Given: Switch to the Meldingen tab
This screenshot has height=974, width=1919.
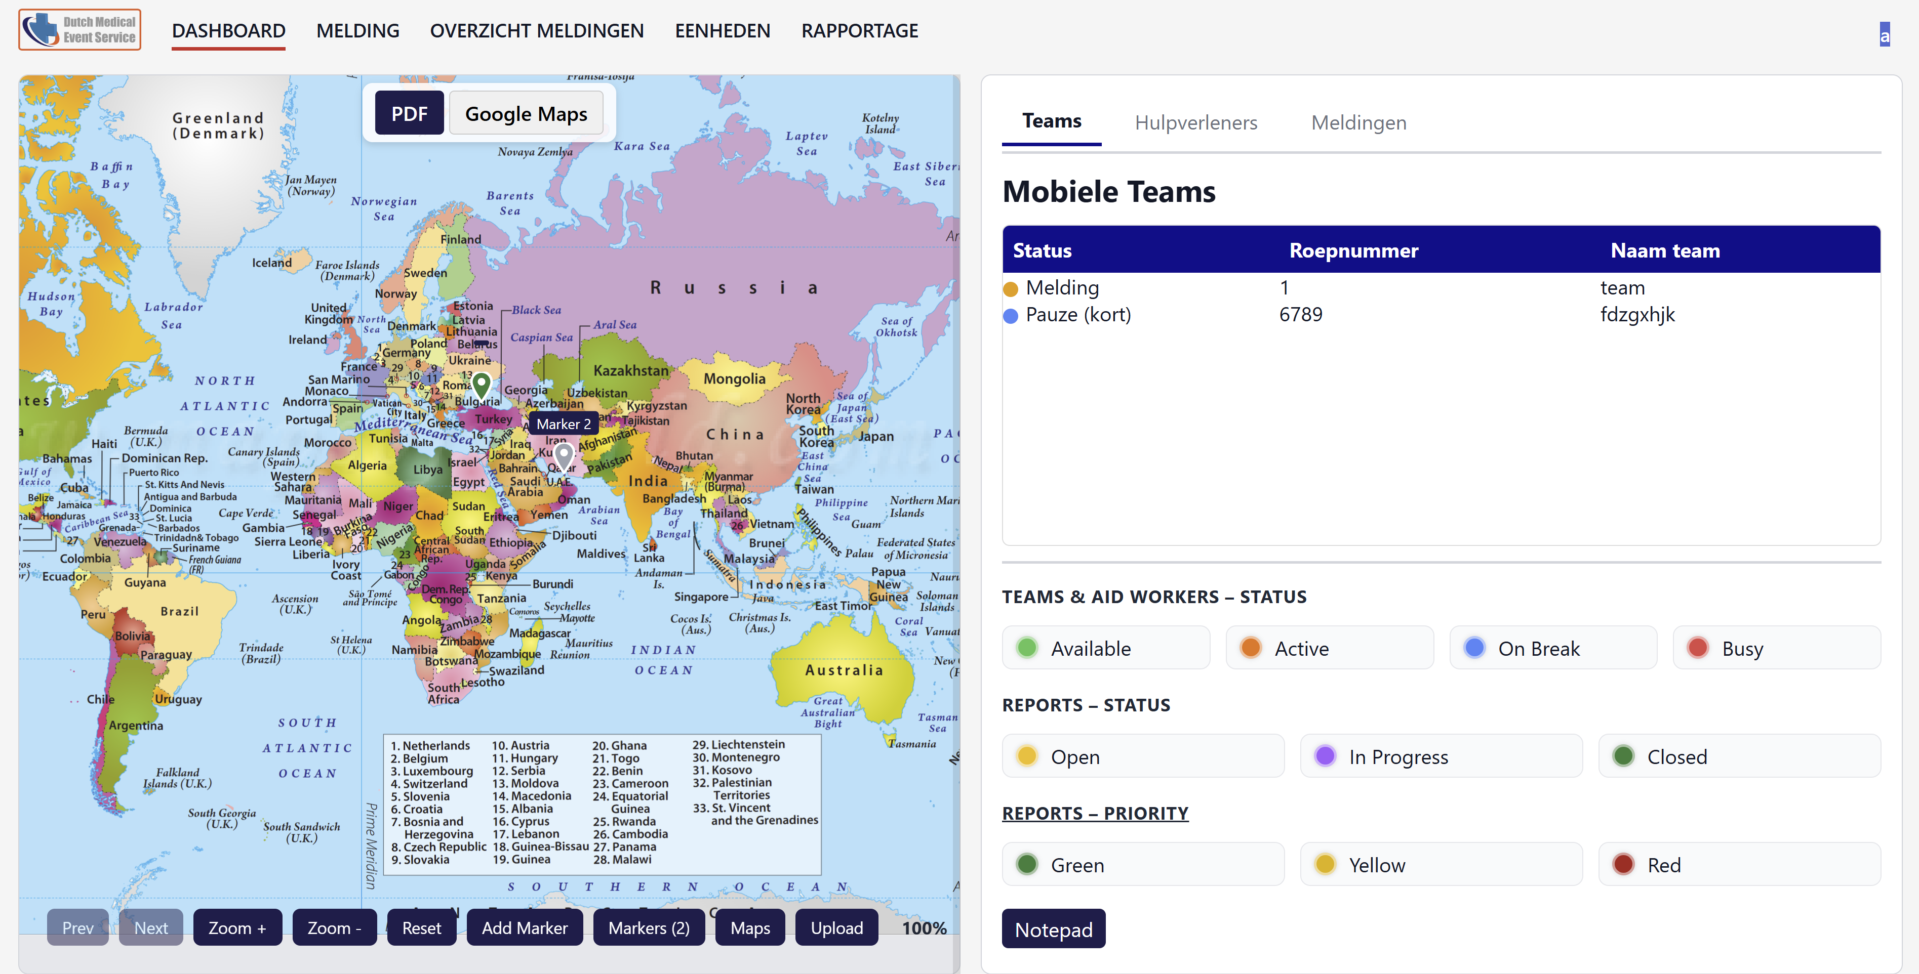Looking at the screenshot, I should click(x=1359, y=123).
